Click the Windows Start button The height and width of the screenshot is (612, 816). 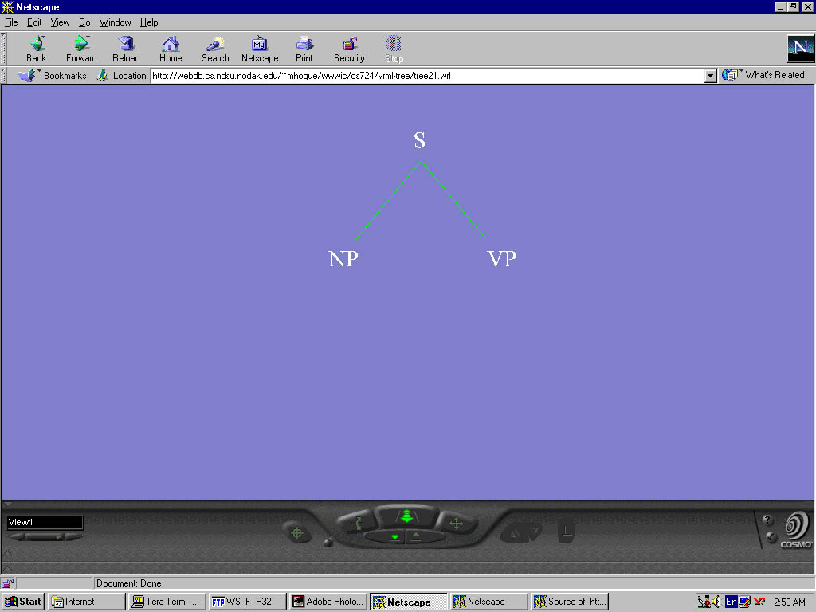click(x=23, y=602)
